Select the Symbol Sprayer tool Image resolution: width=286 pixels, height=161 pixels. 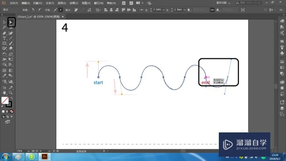point(4,82)
